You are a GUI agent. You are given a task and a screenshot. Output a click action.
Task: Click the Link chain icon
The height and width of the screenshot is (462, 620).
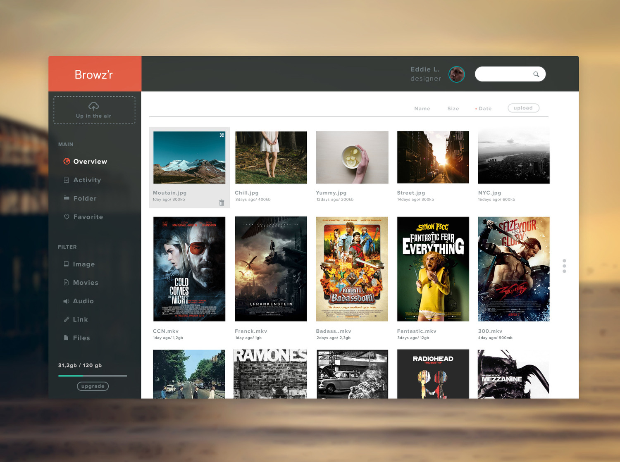coord(66,319)
